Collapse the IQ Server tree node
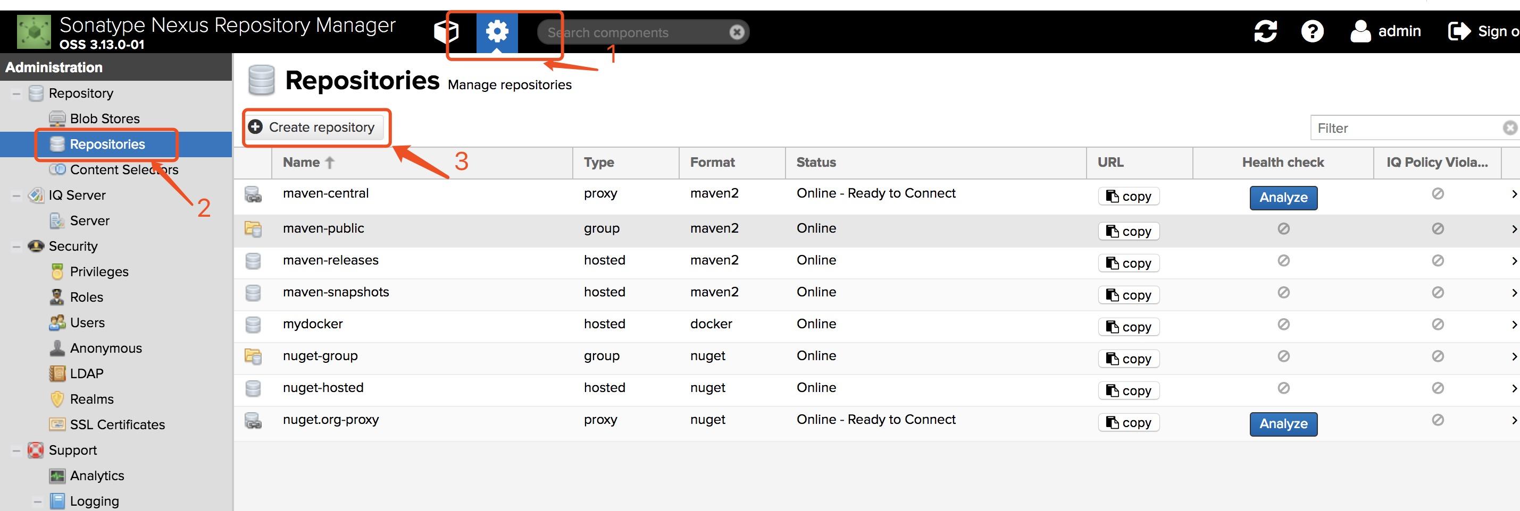This screenshot has width=1520, height=511. coord(16,195)
